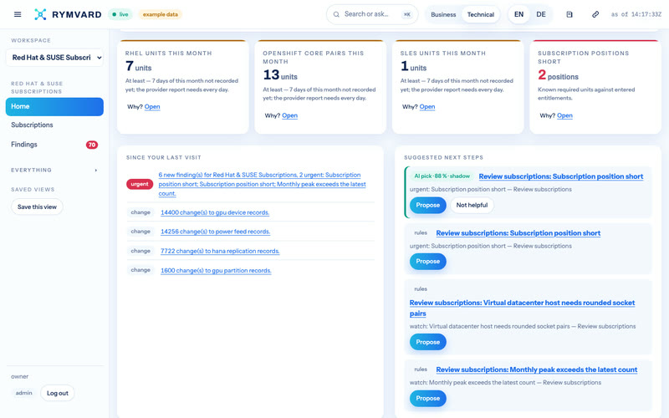The height and width of the screenshot is (418, 669).
Task: Select DE language
Action: click(541, 14)
